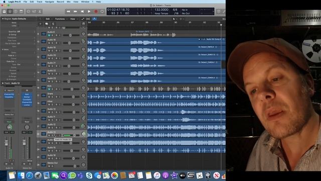The image size is (321, 181).
Task: Toggle the Inspector button in control bar
Action: 10,12
